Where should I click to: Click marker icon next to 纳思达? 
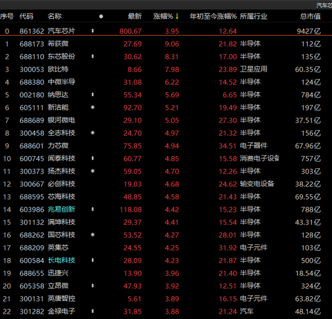tap(92, 95)
